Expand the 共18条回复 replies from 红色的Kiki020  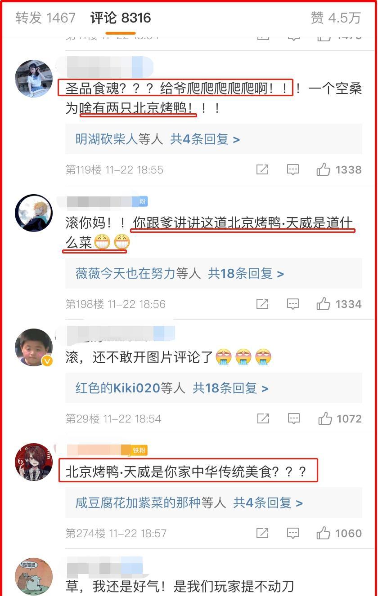(x=231, y=388)
